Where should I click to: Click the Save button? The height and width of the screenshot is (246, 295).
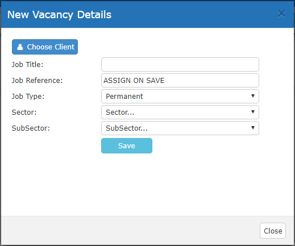127,145
